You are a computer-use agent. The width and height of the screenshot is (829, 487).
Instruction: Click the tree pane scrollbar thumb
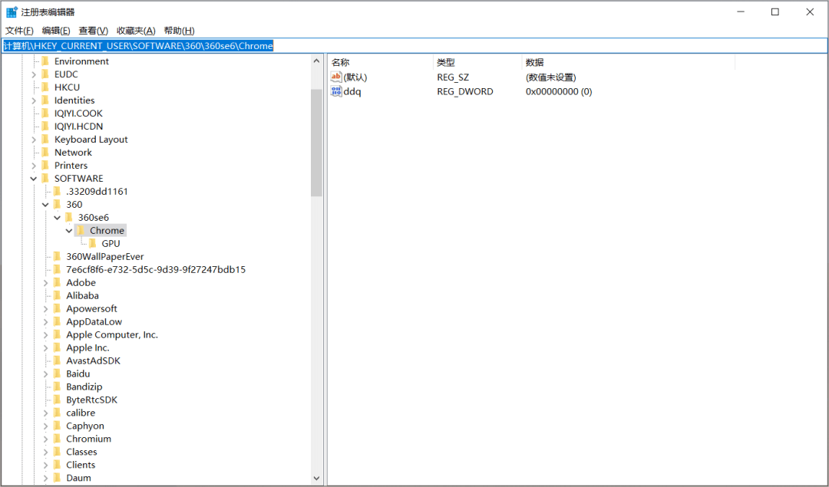(x=317, y=143)
